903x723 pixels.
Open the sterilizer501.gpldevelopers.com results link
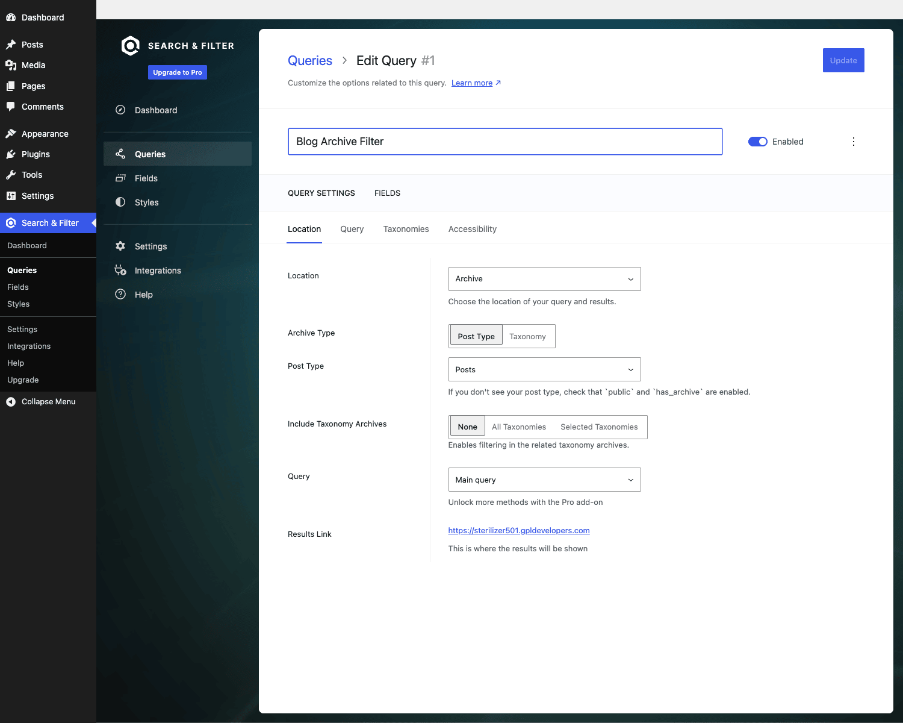519,530
